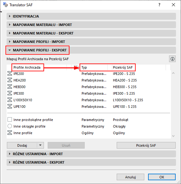The image size is (181, 184).
Task: Select the IPE200 profile row
Action: [x=89, y=74]
